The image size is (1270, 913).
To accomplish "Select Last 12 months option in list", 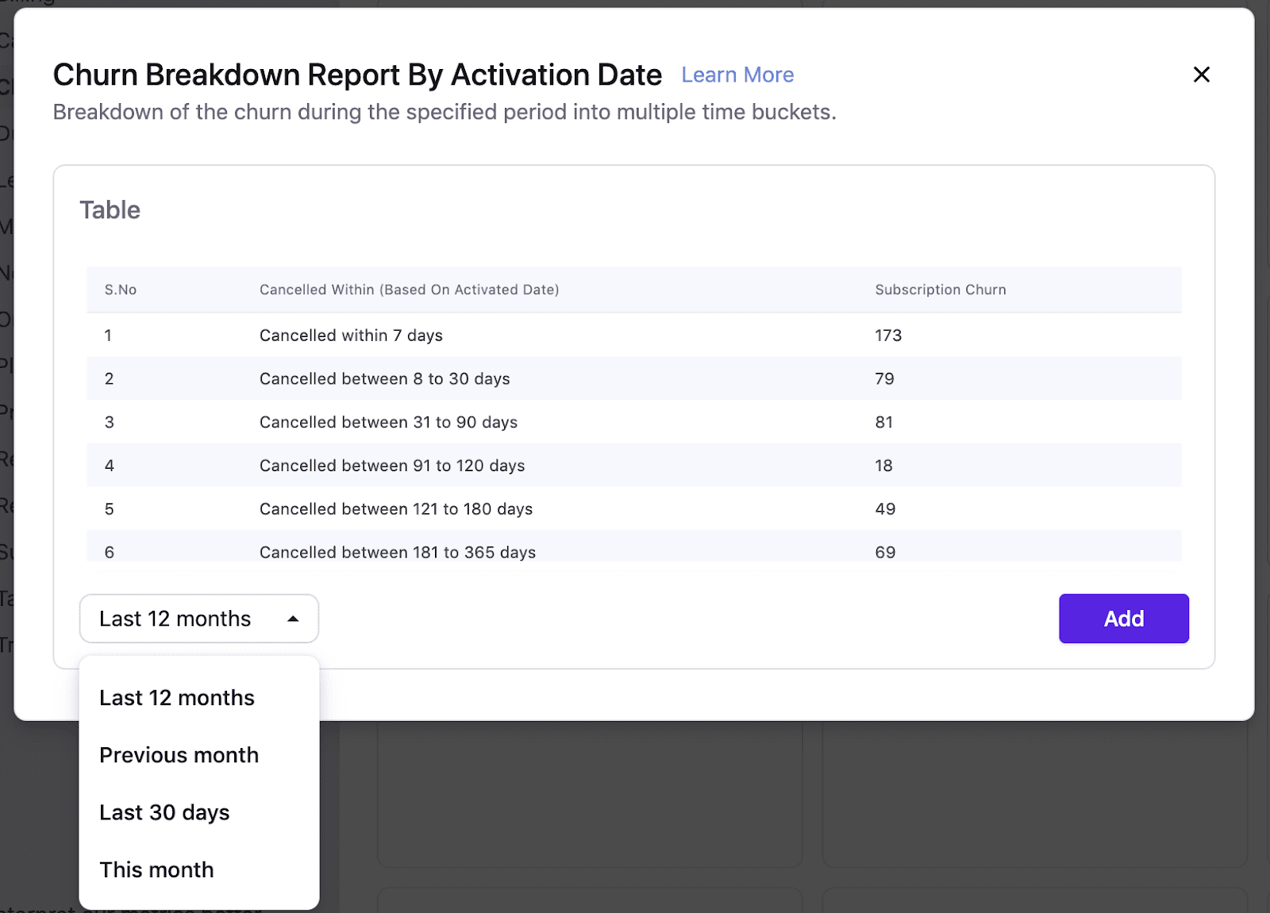I will 177,698.
